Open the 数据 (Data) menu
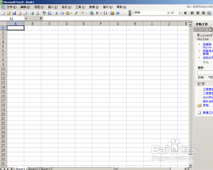Image resolution: width=213 pixels, height=170 pixels. (94, 7)
